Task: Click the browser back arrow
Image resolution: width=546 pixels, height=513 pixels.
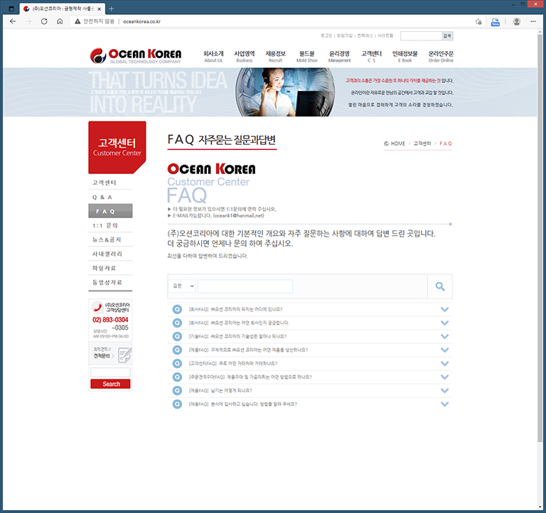Action: (x=13, y=21)
